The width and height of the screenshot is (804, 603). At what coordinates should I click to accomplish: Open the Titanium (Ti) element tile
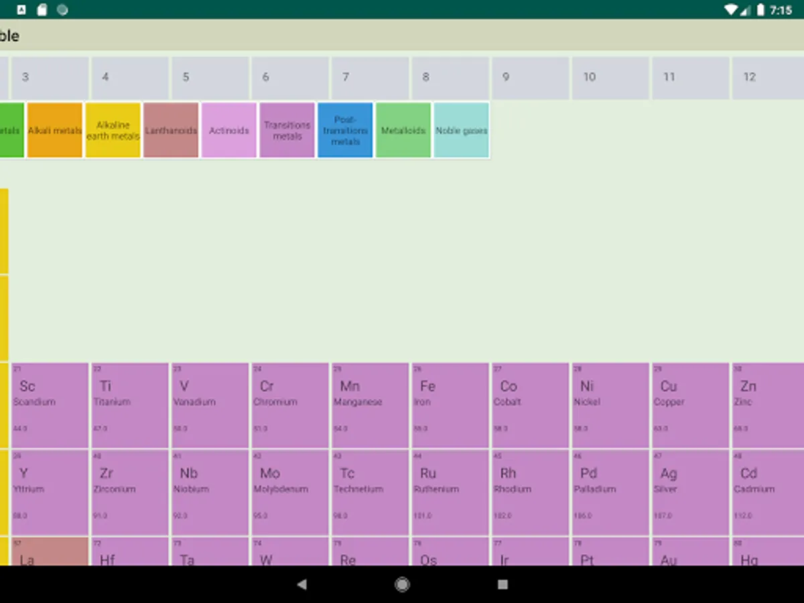coord(130,405)
